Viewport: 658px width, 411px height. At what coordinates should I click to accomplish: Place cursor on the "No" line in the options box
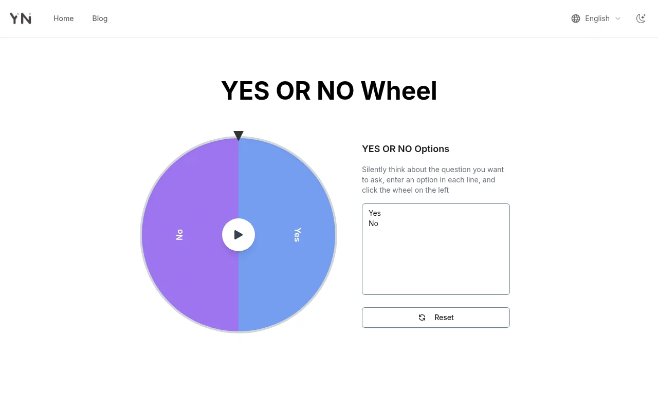tap(374, 223)
